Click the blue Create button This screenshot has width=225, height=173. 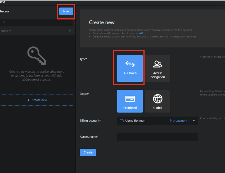tap(88, 152)
